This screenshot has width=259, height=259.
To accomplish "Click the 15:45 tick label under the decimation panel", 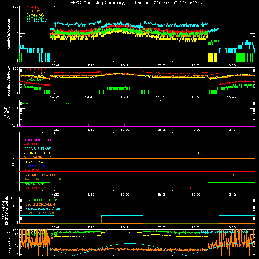I will tap(231, 227).
